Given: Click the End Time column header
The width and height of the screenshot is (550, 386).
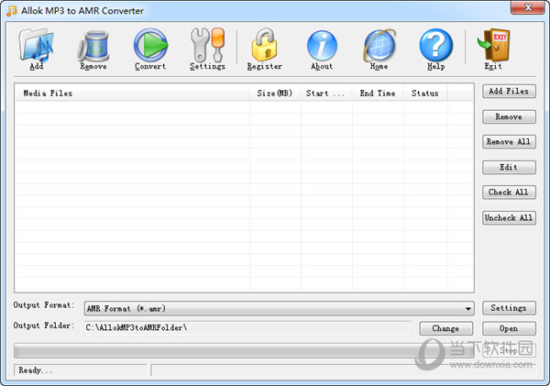Looking at the screenshot, I should pyautogui.click(x=378, y=94).
